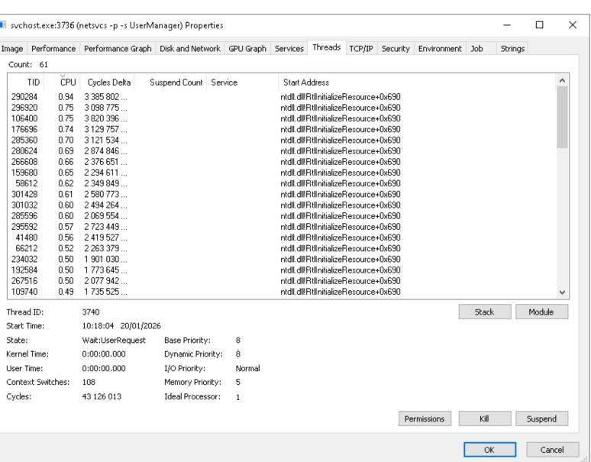Select thread row with TID 41480
This screenshot has height=462, width=591.
tap(281, 237)
